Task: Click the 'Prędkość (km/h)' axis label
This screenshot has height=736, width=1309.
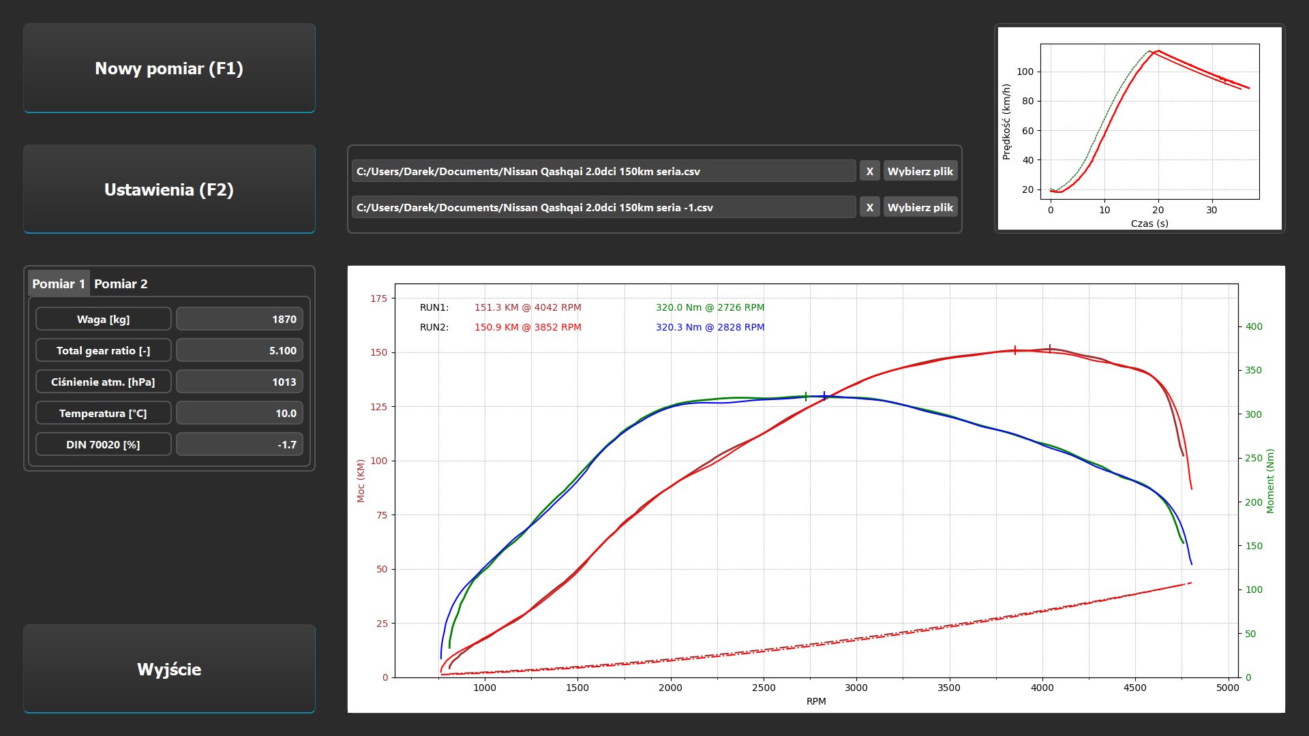Action: click(x=1006, y=122)
